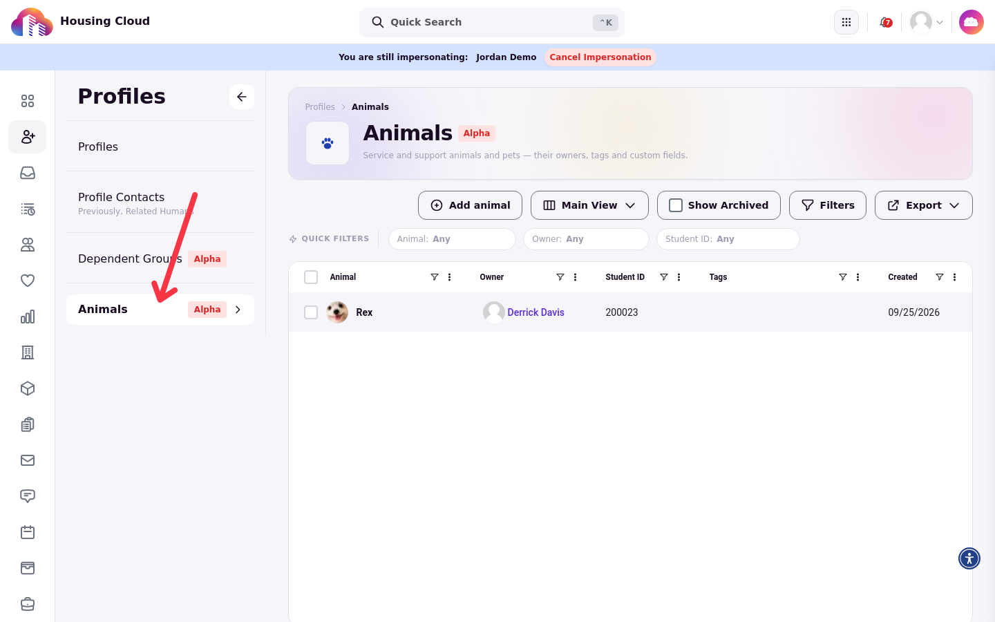Open the Dependent Groups menu item

160,258
